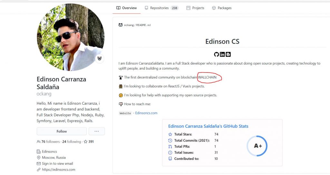The width and height of the screenshot is (330, 175).
Task: Select the Overview tab
Action: click(126, 8)
